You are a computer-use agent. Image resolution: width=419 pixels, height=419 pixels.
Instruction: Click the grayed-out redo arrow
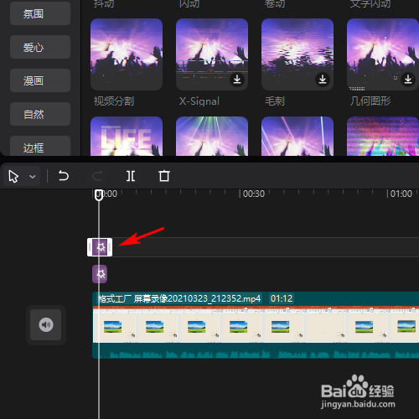point(97,176)
